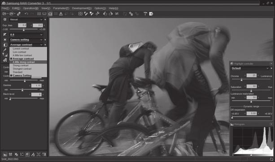The width and height of the screenshot is (275, 162).
Task: Click the Gamma slider handle
Action: click(22, 90)
